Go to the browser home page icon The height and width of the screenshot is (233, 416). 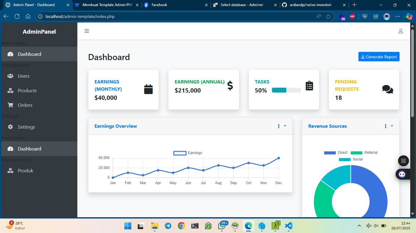click(28, 16)
